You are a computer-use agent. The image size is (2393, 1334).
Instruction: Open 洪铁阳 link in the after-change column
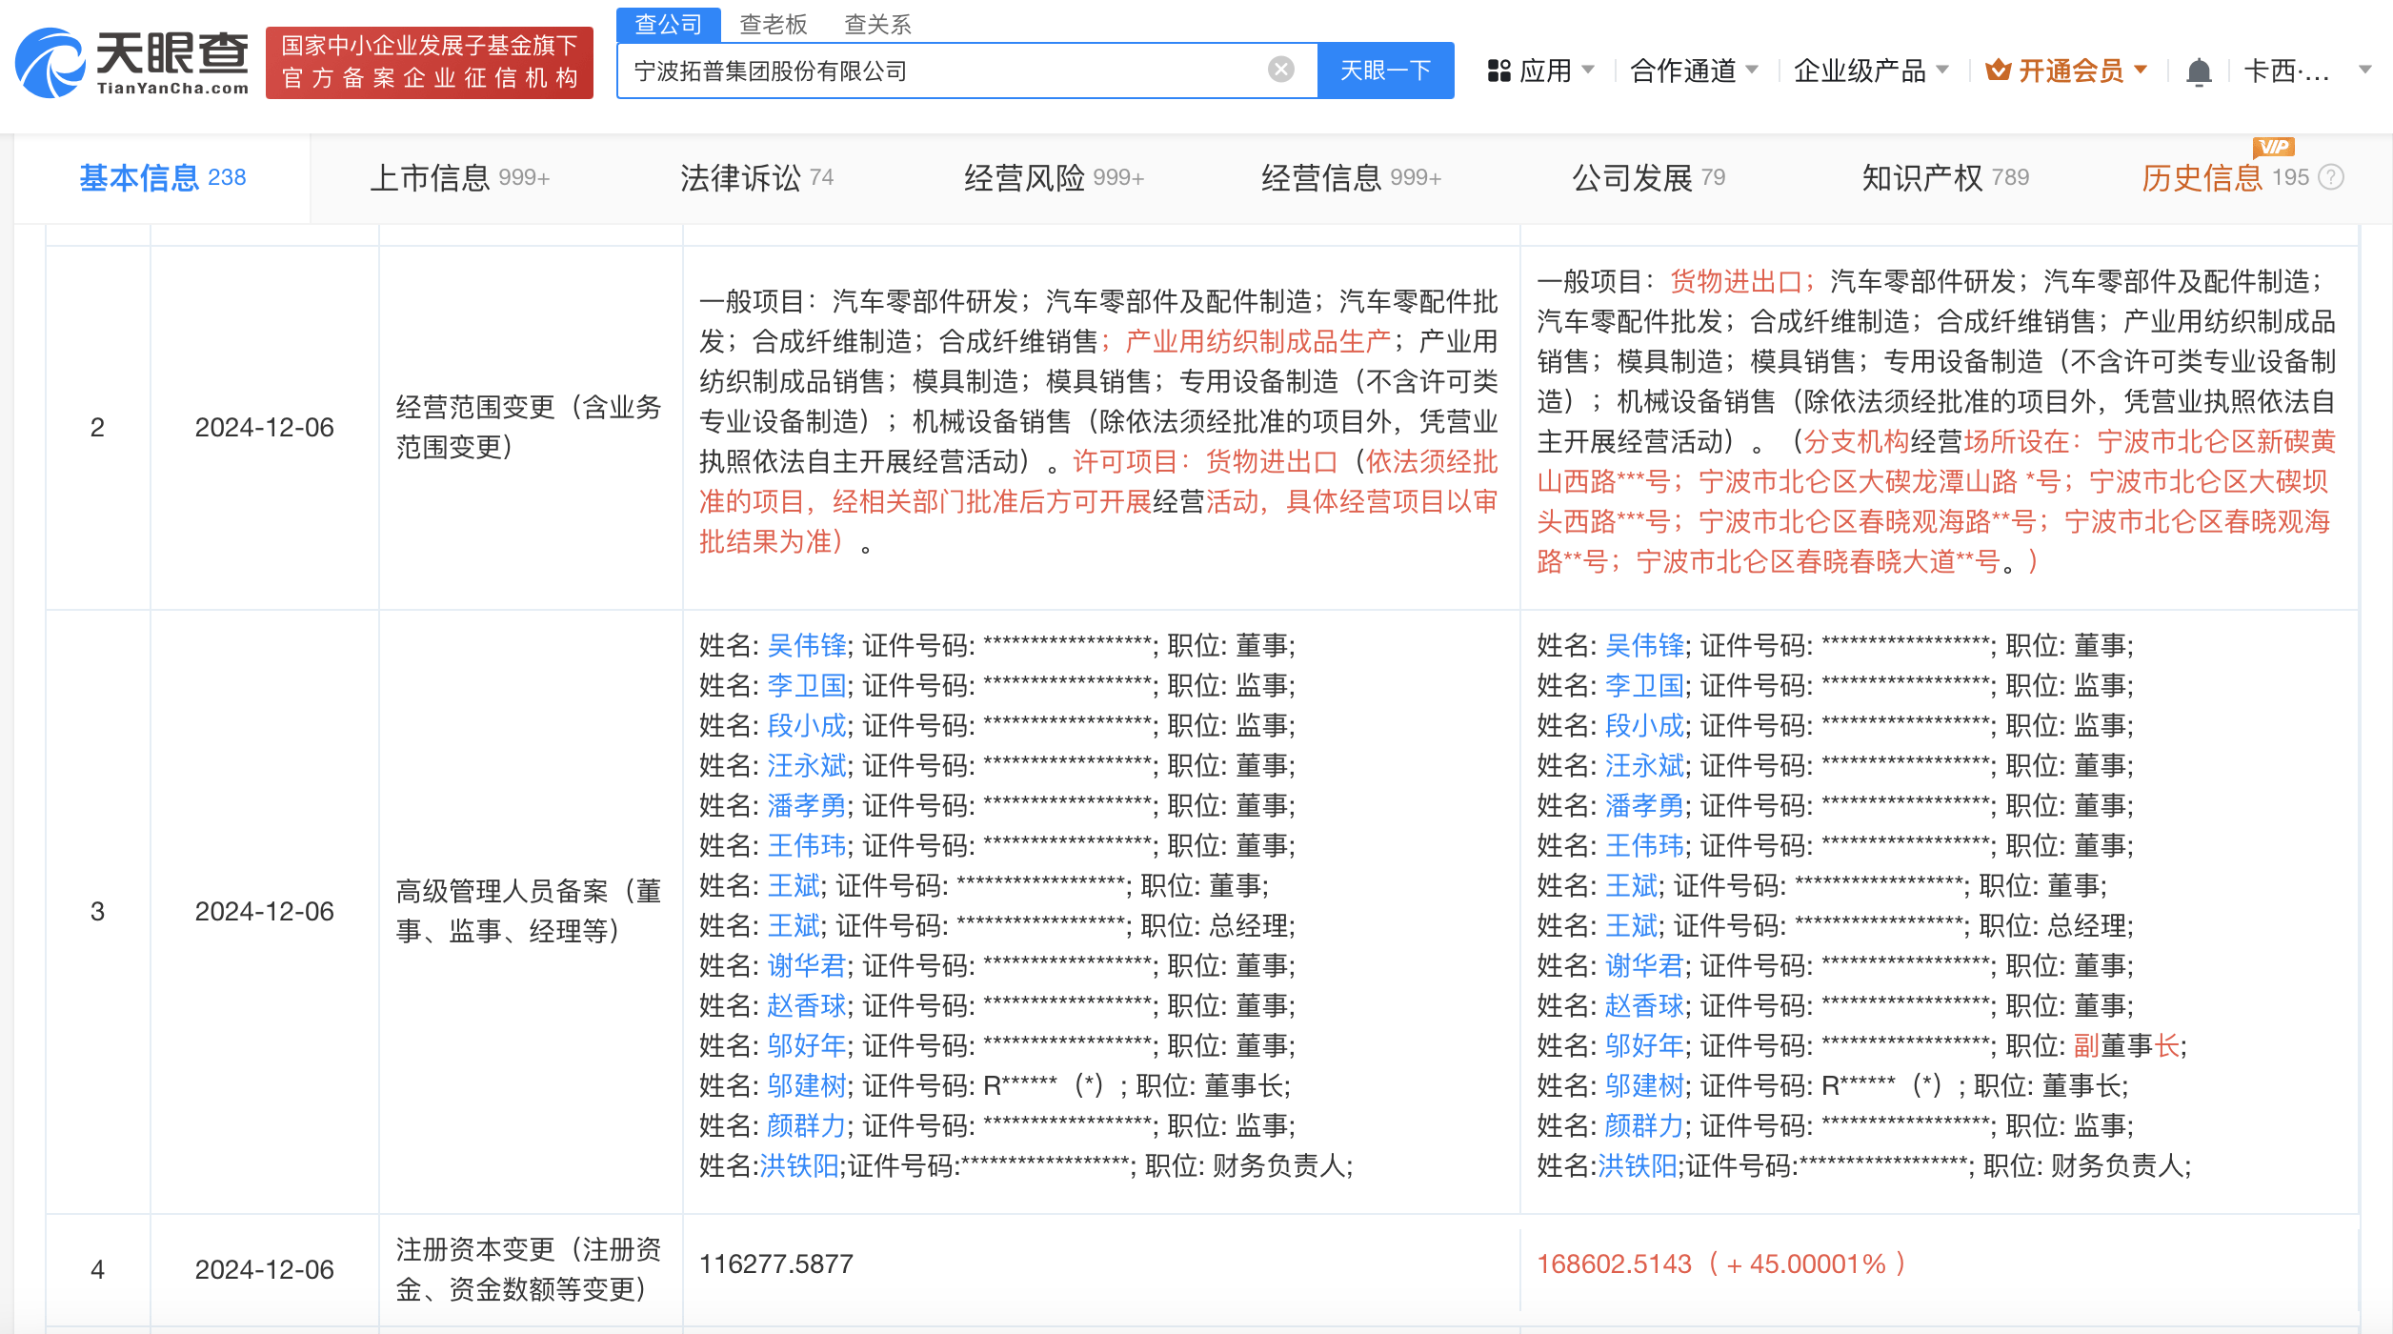pos(1638,1165)
